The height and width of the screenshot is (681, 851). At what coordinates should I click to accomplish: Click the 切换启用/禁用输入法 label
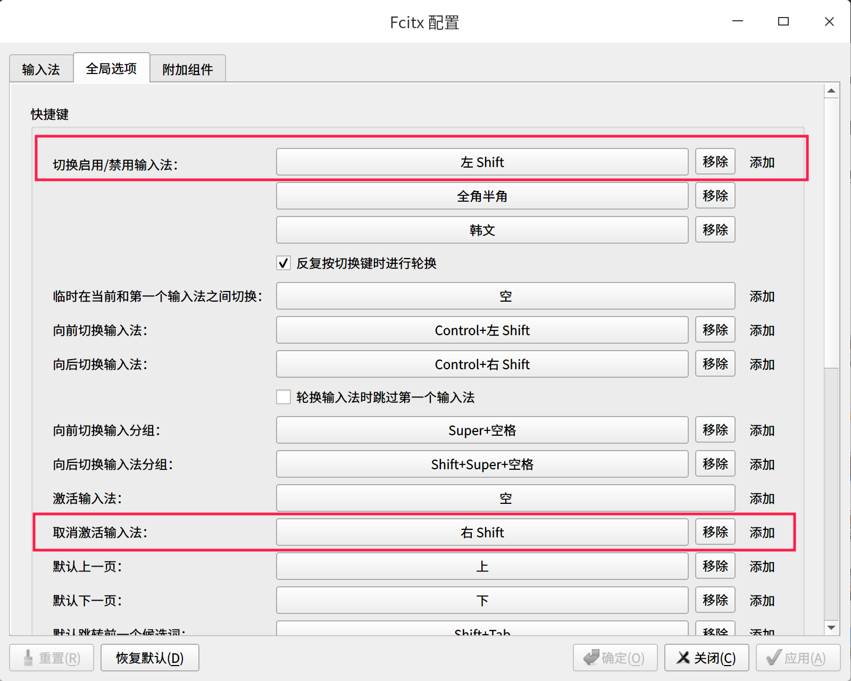tap(115, 165)
